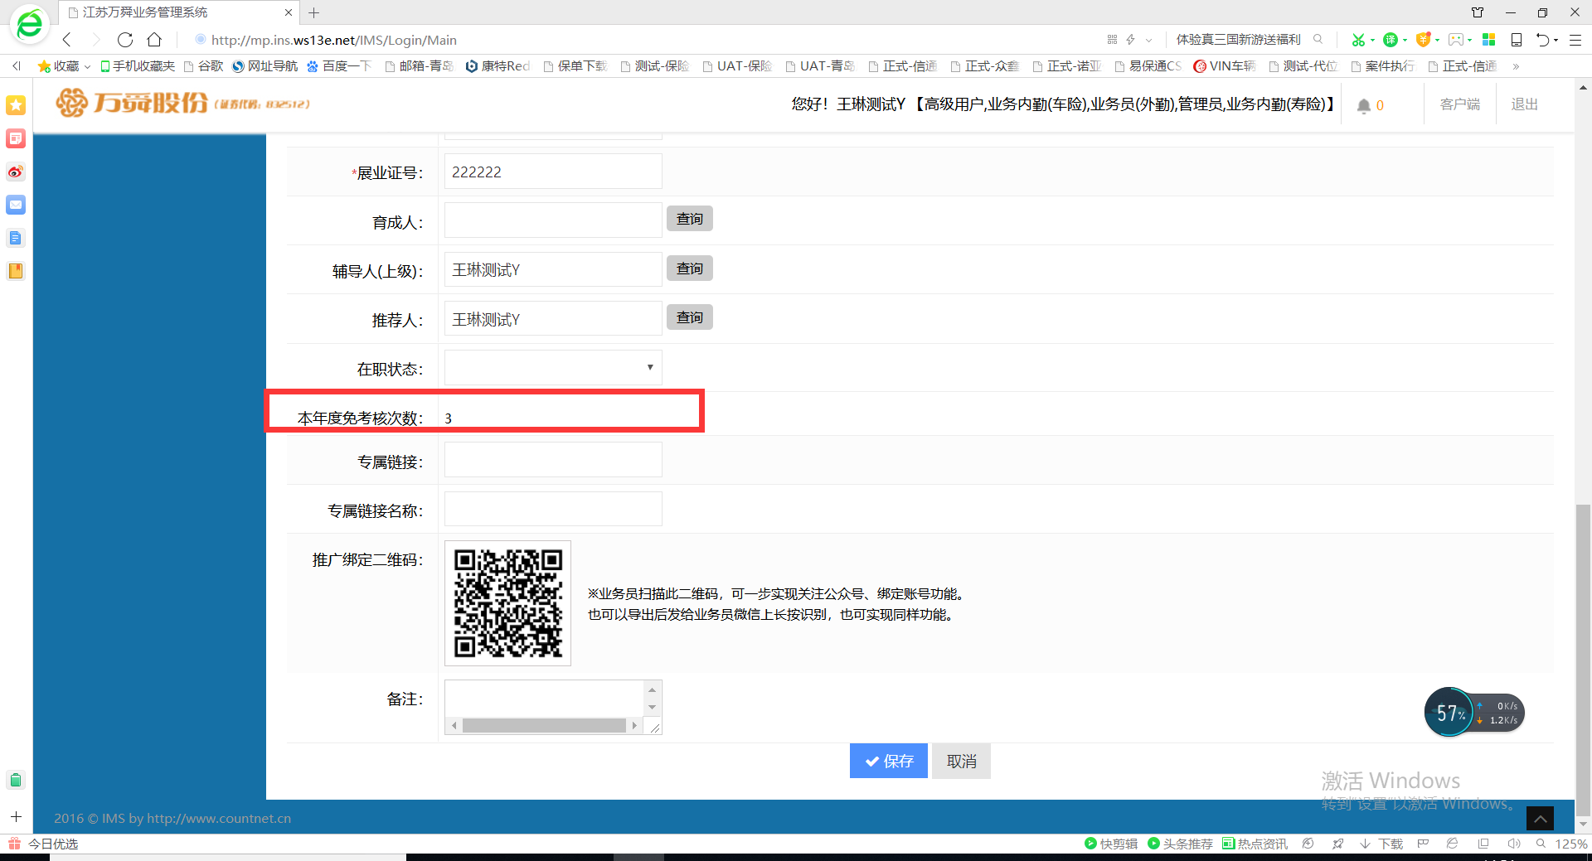Open the downloads icon in status bar
This screenshot has width=1592, height=861.
click(1382, 844)
